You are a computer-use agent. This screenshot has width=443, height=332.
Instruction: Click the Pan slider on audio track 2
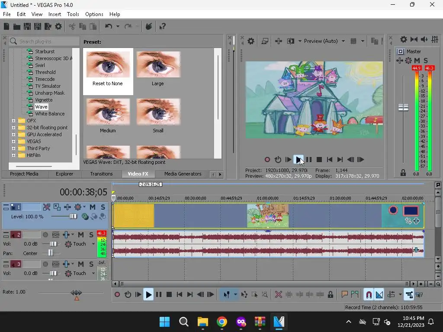point(51,253)
